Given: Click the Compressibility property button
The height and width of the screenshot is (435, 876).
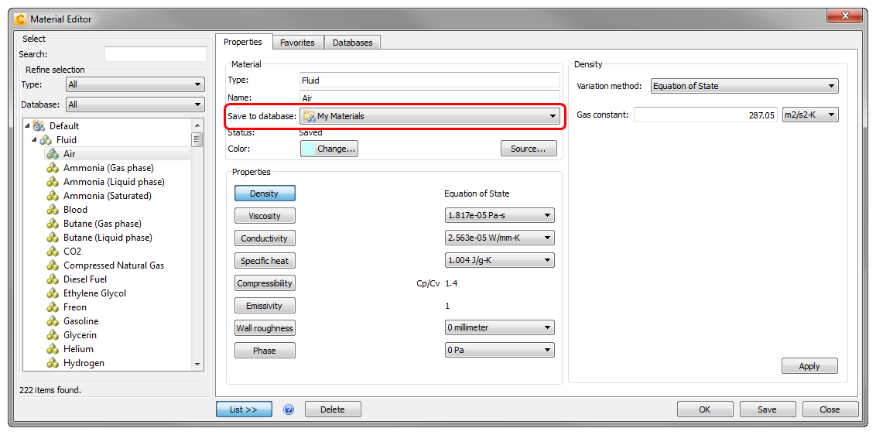Looking at the screenshot, I should (x=264, y=283).
